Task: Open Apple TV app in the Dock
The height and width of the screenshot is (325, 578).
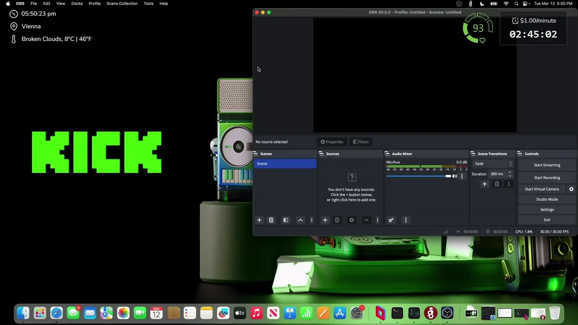Action: [240, 313]
